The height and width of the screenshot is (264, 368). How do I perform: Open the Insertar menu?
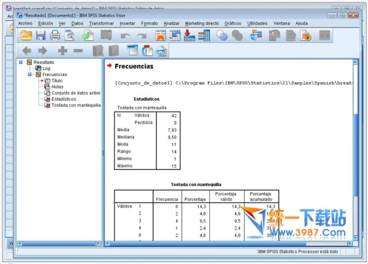click(x=128, y=23)
